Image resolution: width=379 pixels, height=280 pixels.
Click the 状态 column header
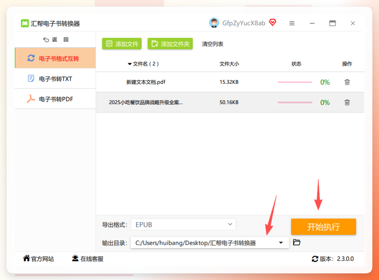[x=296, y=64]
